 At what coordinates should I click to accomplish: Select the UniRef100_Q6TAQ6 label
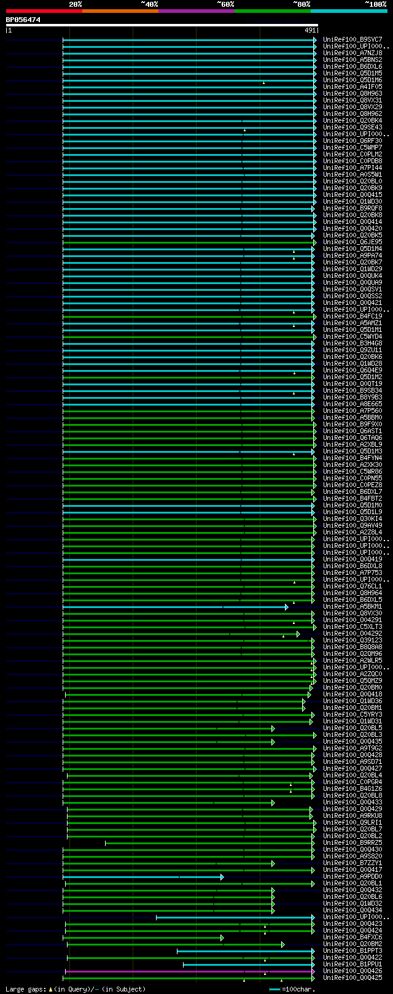tap(352, 438)
